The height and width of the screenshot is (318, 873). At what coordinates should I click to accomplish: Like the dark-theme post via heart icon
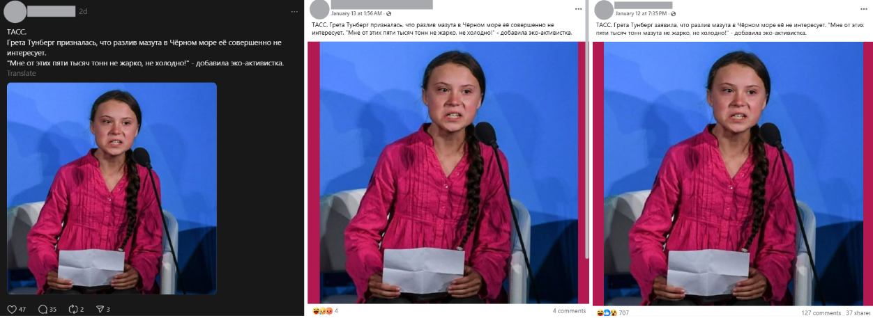12,309
